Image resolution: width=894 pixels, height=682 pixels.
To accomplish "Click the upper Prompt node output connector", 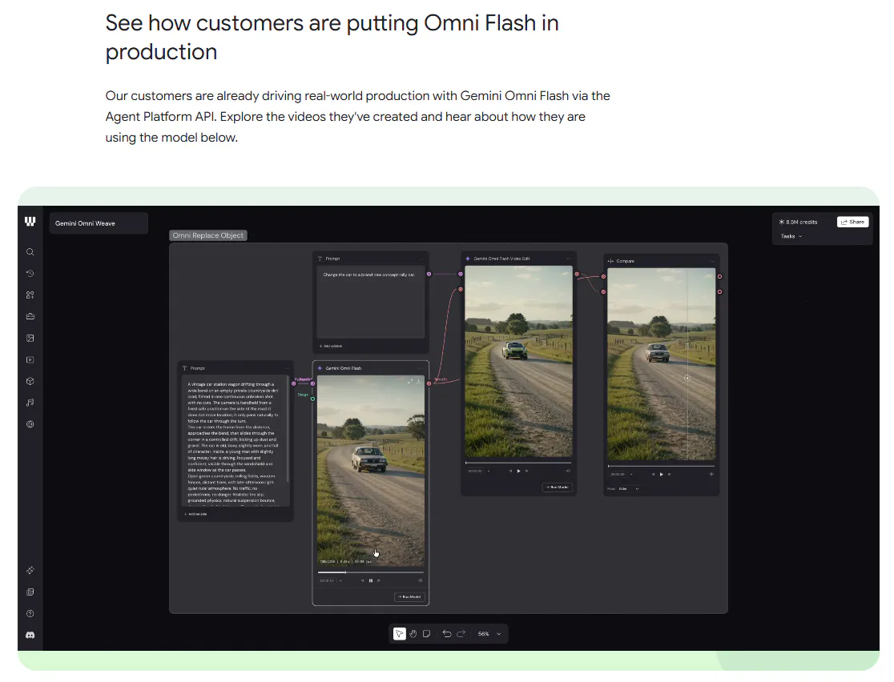I will [429, 274].
